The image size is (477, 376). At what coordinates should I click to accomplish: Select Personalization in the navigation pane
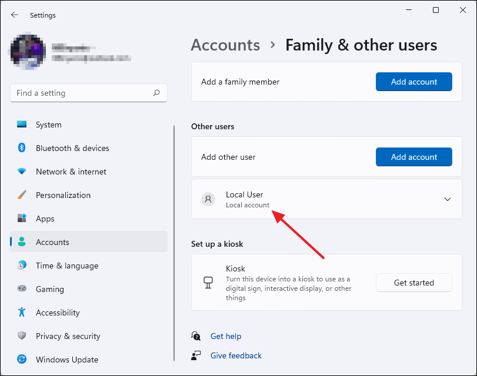63,195
